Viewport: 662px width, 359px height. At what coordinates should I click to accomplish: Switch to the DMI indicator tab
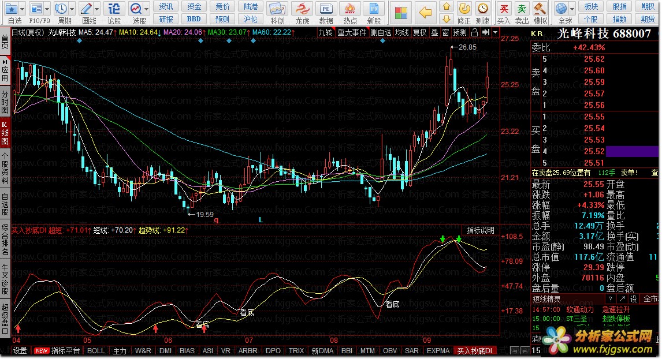point(165,350)
